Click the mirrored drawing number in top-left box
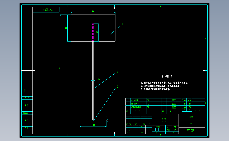 [x=48, y=10]
